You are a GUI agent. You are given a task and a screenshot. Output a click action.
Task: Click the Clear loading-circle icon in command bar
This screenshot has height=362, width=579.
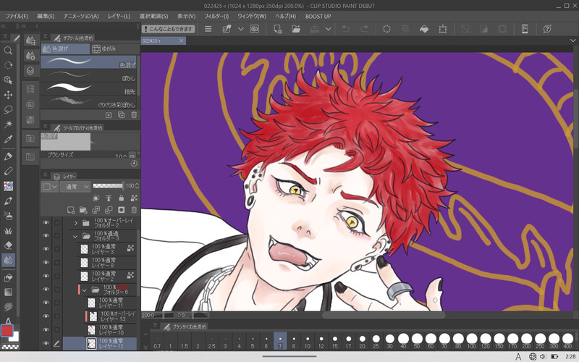(x=386, y=29)
